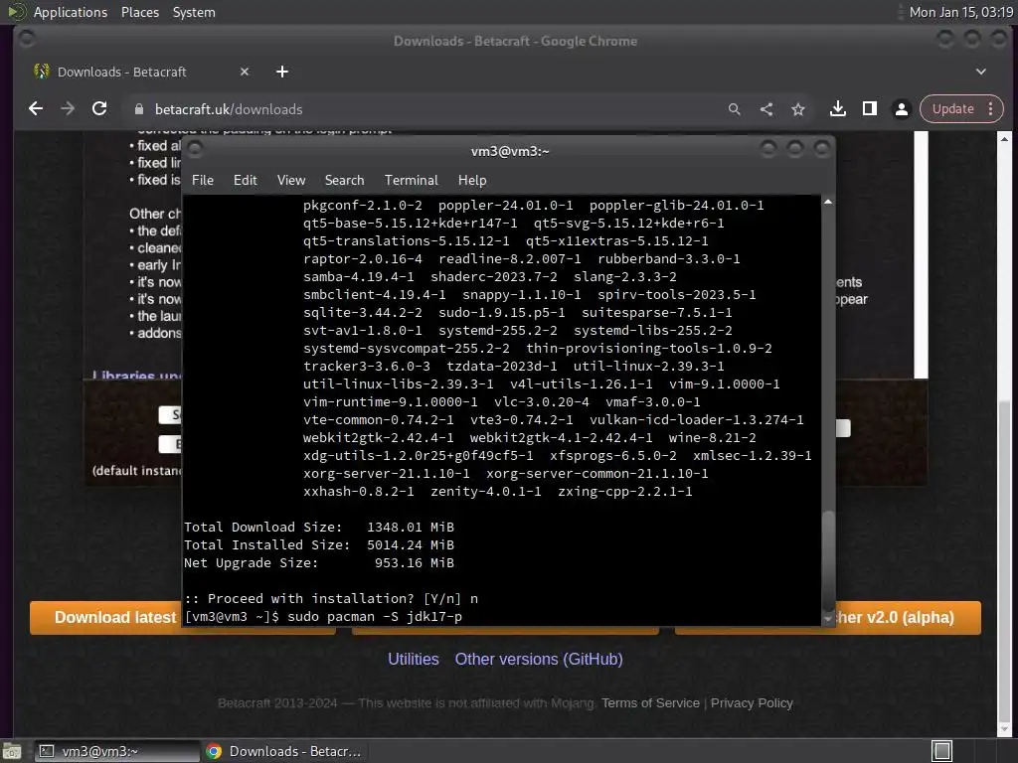Open the terminal View menu

pos(291,181)
